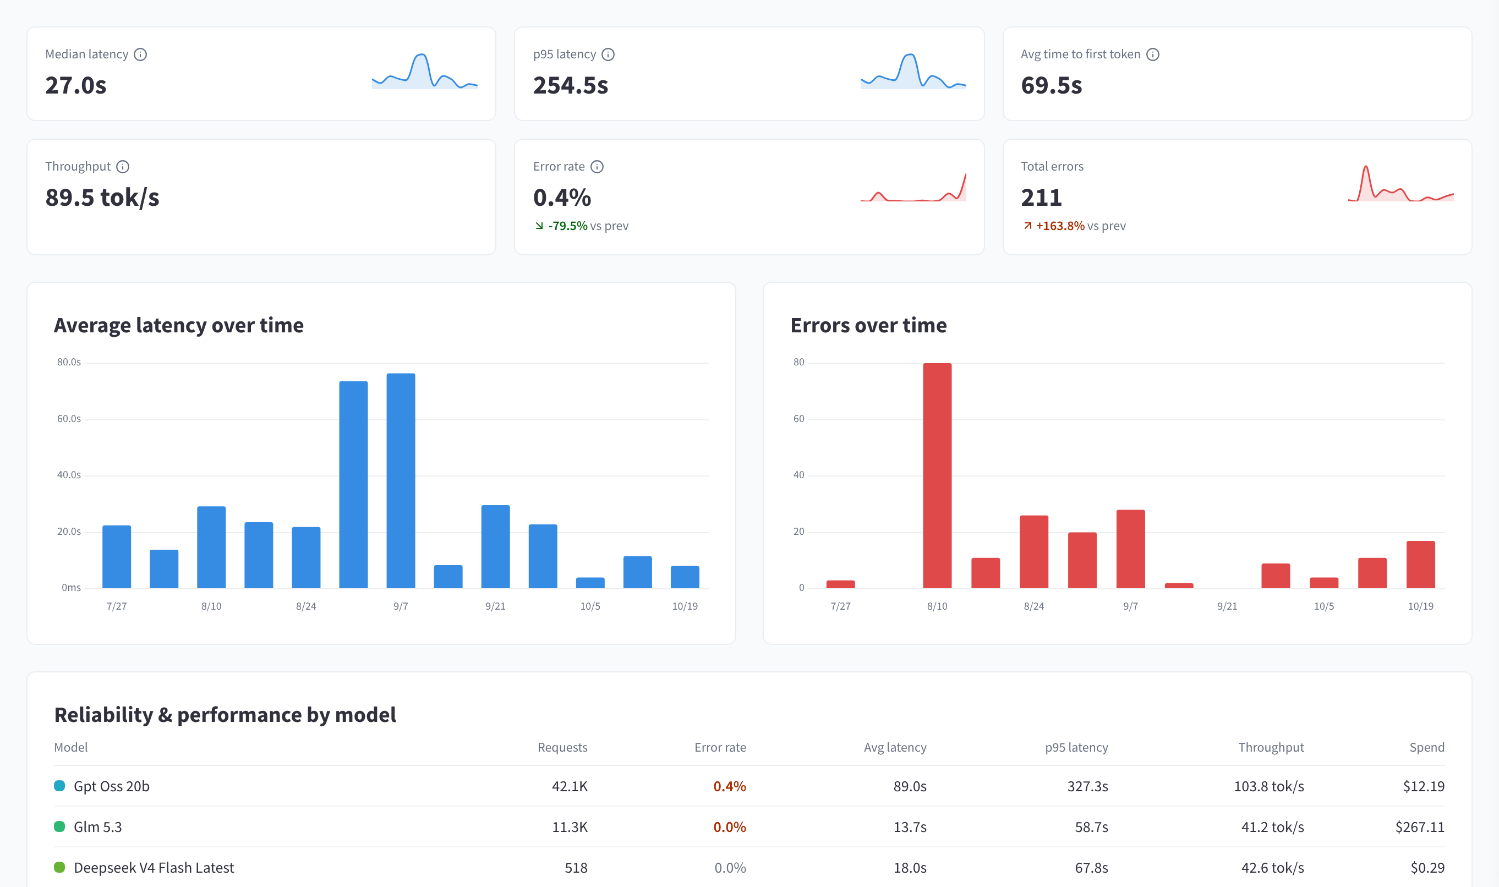Click the Total errors up-arrow trend icon
This screenshot has height=887, width=1499.
point(1027,226)
